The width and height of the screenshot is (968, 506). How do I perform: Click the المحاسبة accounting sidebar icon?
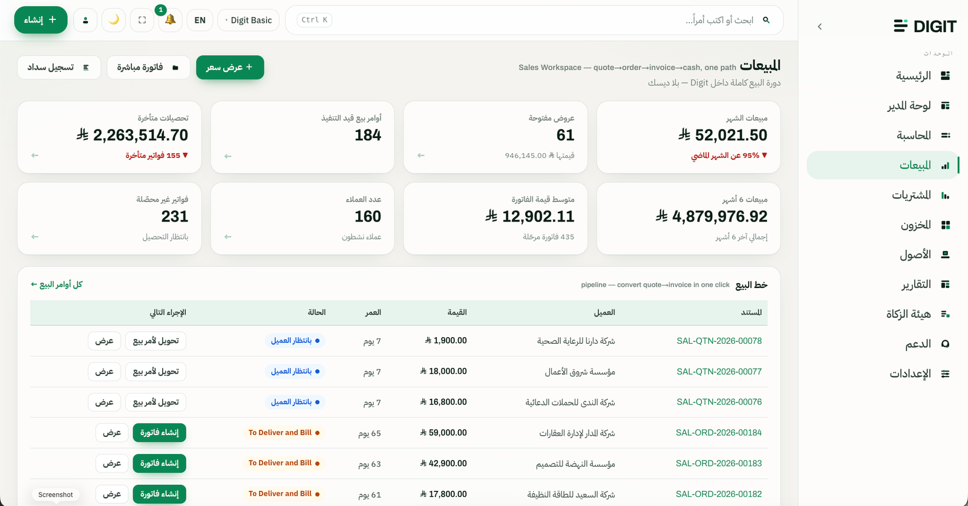click(x=946, y=135)
